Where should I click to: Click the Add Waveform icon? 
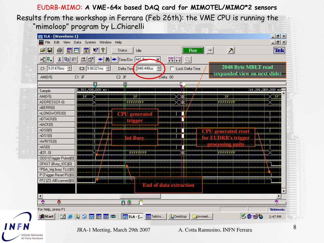click(43, 60)
